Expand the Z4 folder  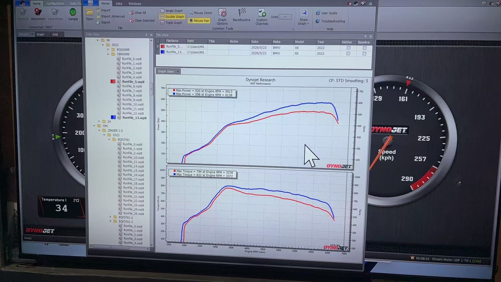pyautogui.click(x=99, y=121)
